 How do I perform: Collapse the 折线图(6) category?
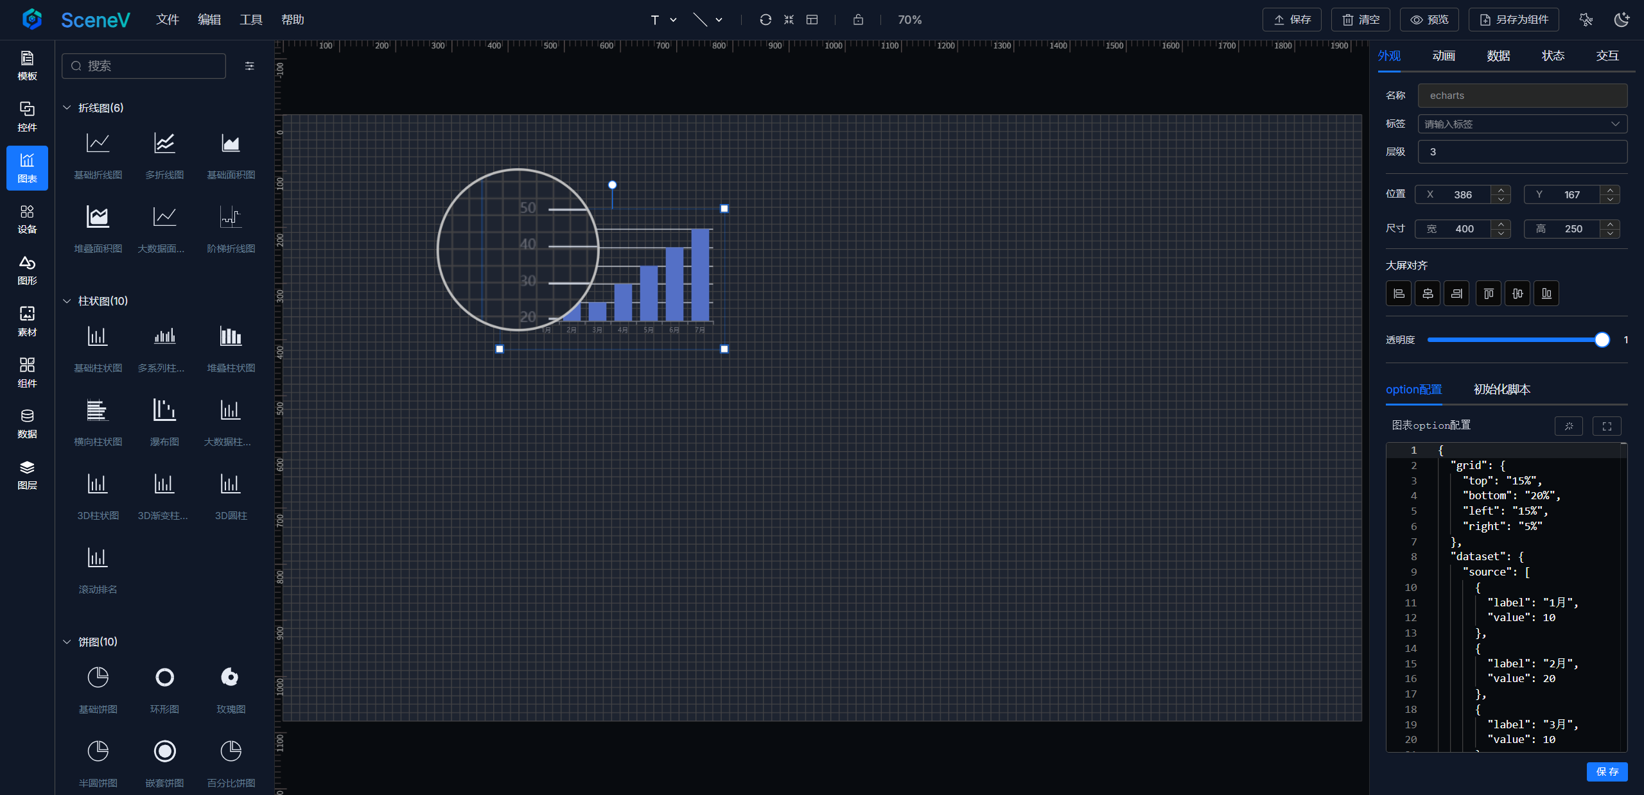pos(67,108)
